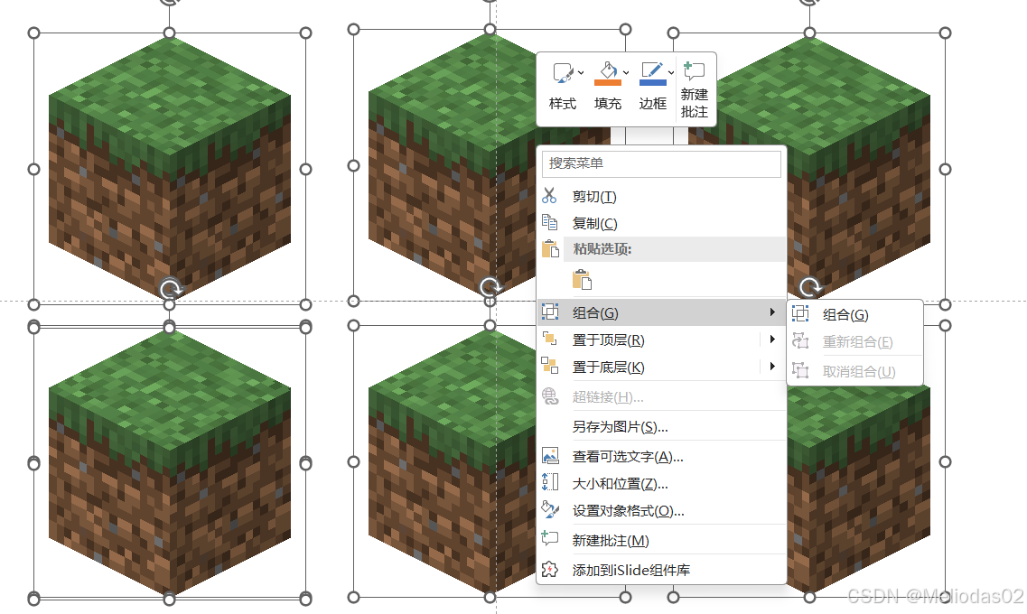Click the send-to-back icon
This screenshot has width=1027, height=614.
click(x=549, y=366)
